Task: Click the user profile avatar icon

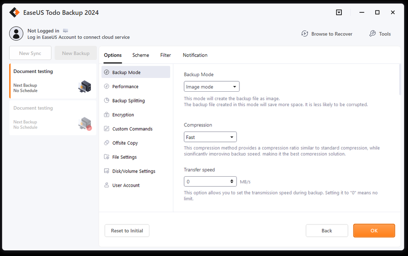Action: point(16,33)
